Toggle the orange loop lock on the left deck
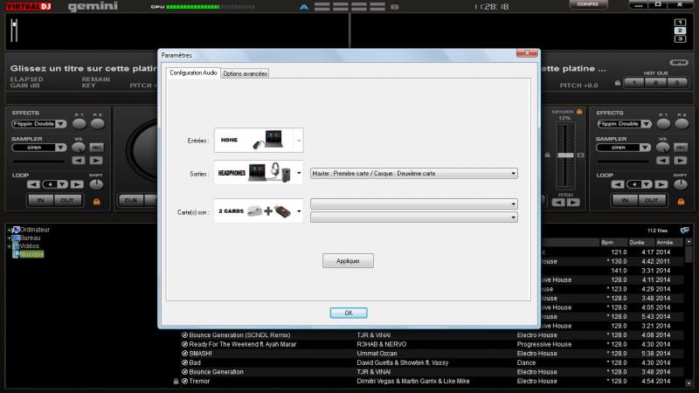 96,202
